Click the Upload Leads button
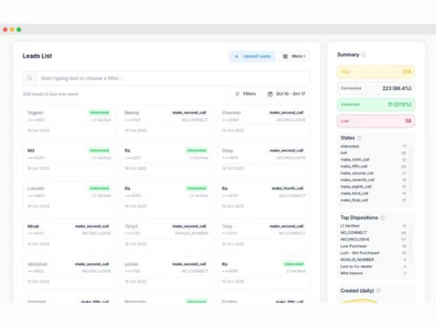Image resolution: width=436 pixels, height=327 pixels. 252,57
